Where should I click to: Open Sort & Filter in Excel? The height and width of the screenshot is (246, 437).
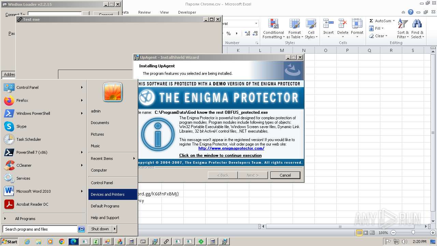click(403, 29)
